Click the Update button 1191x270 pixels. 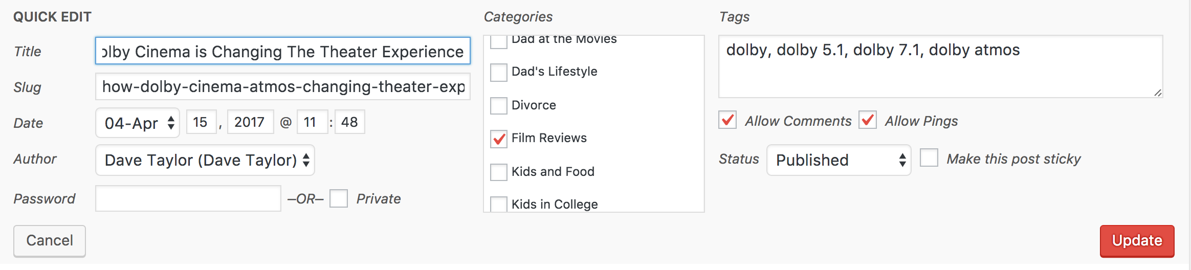click(x=1137, y=241)
